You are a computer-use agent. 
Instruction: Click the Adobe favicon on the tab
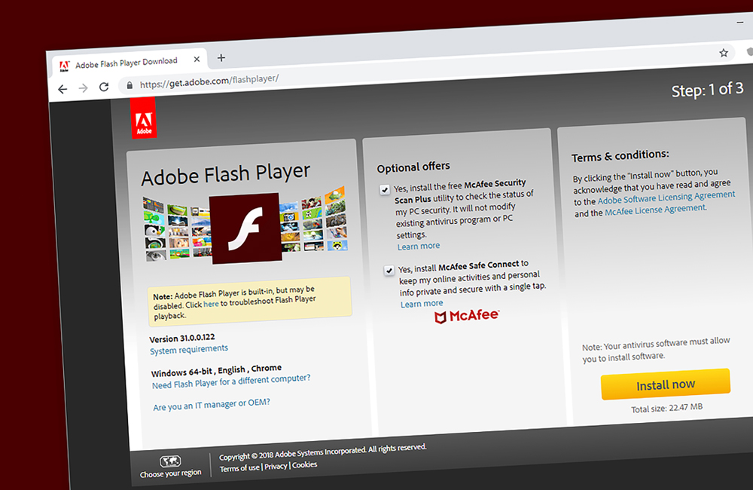click(x=64, y=66)
